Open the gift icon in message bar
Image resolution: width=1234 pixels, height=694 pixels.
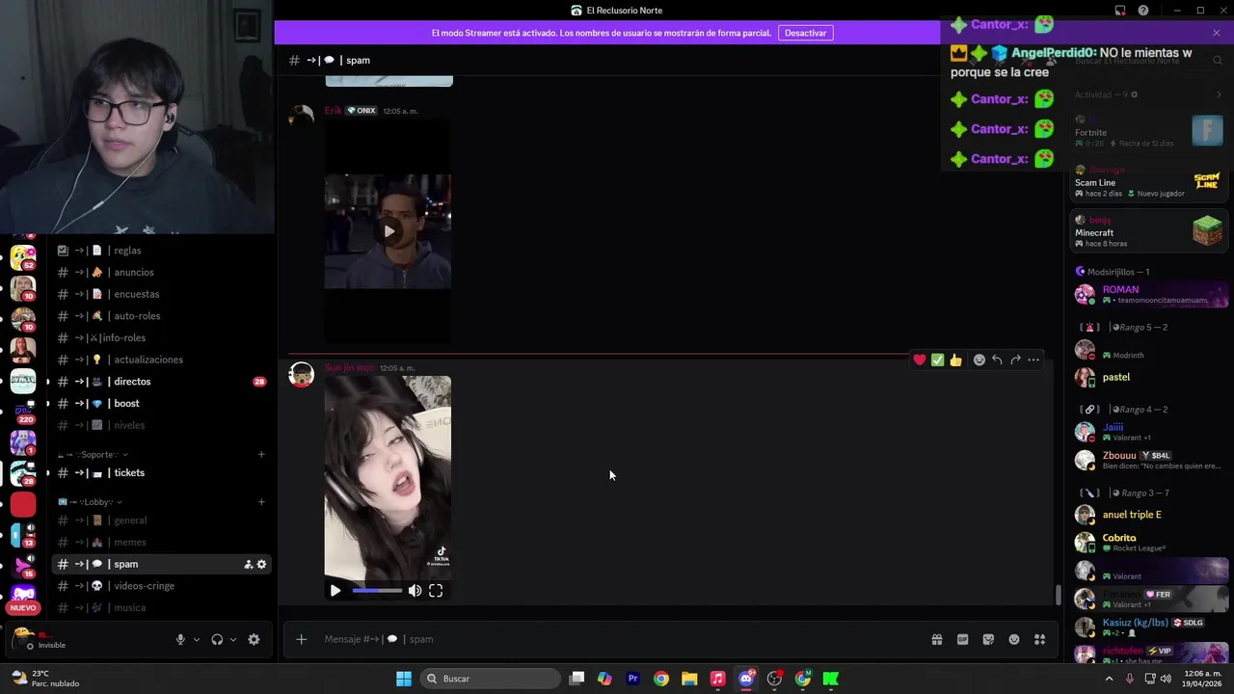click(936, 639)
